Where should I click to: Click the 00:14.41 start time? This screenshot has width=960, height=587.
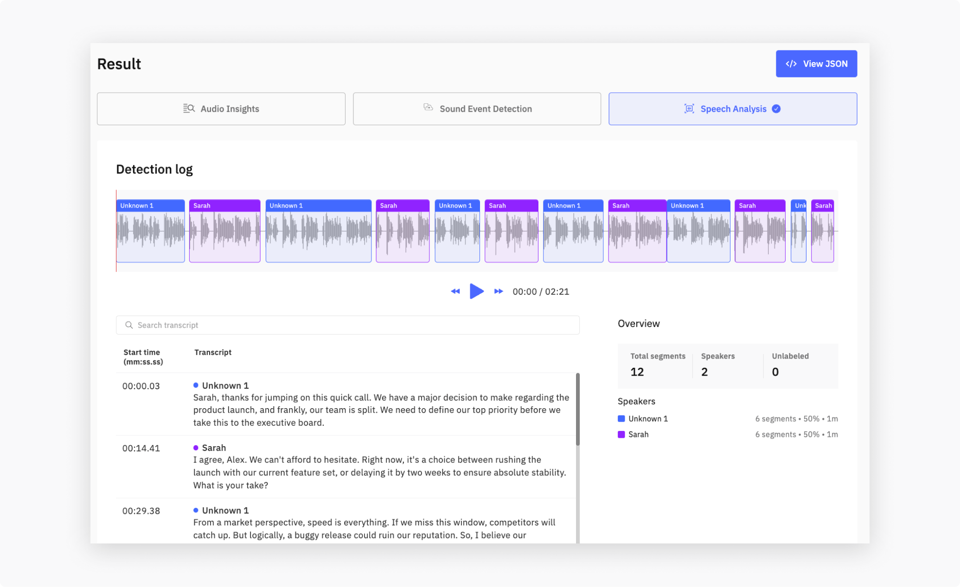click(x=141, y=448)
